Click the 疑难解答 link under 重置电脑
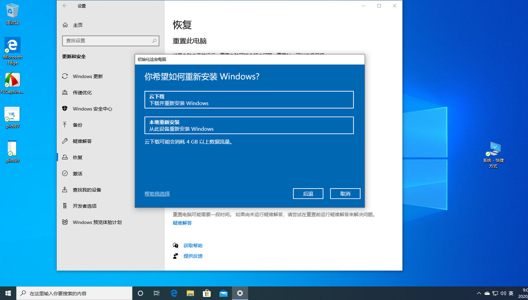Screen dimensions: 528x300 pos(182,223)
